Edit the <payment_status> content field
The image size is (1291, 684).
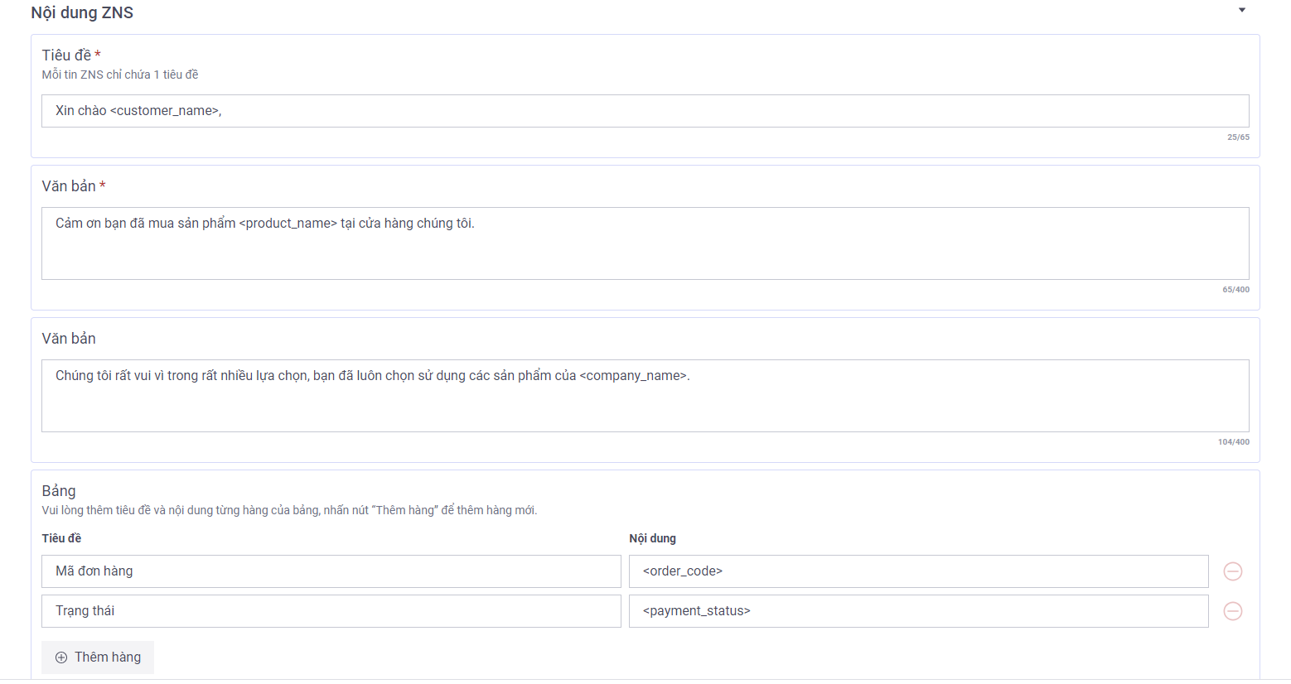[x=918, y=611]
